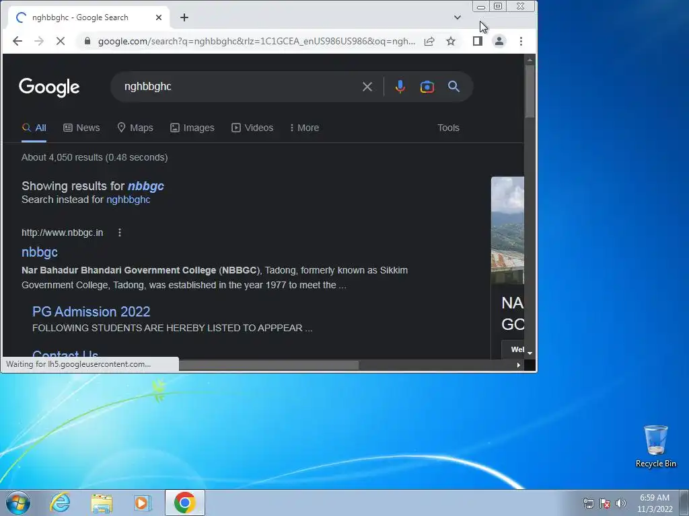Image resolution: width=689 pixels, height=516 pixels.
Task: Open Chrome profile avatar
Action: pos(499,41)
